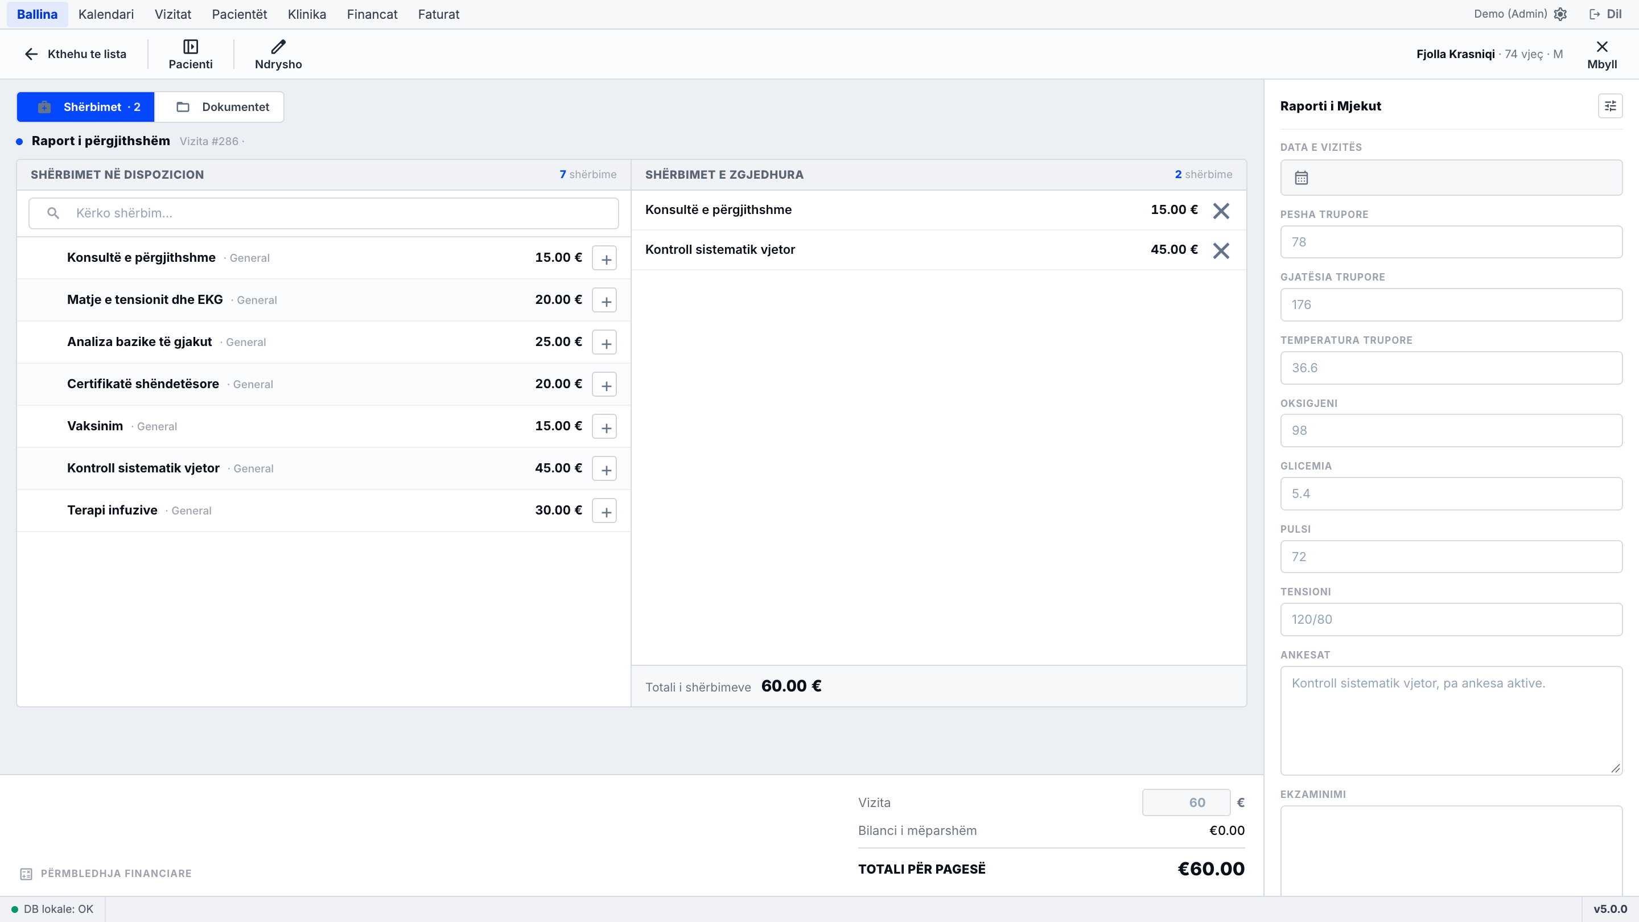1639x922 pixels.
Task: Open the Faturat menu
Action: (438, 14)
